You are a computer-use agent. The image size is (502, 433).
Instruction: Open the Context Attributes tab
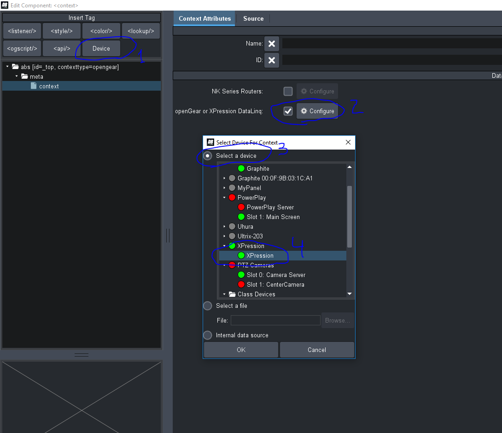click(204, 18)
